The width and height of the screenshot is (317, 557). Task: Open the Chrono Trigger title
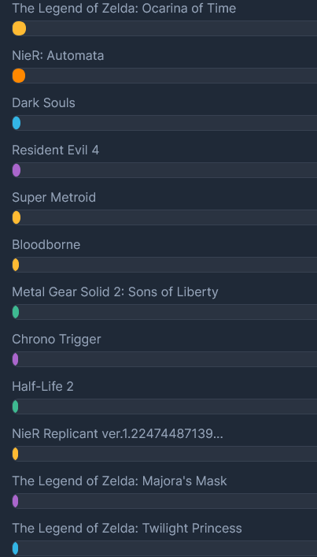(57, 340)
